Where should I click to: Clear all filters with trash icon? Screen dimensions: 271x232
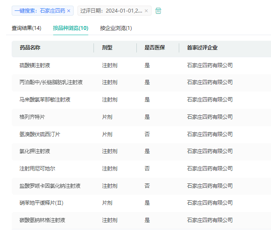coord(158,11)
